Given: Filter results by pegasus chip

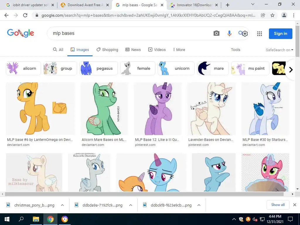Looking at the screenshot, I should point(98,68).
